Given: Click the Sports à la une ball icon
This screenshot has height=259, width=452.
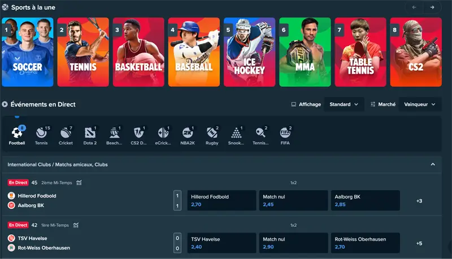Looking at the screenshot, I should tap(5, 7).
